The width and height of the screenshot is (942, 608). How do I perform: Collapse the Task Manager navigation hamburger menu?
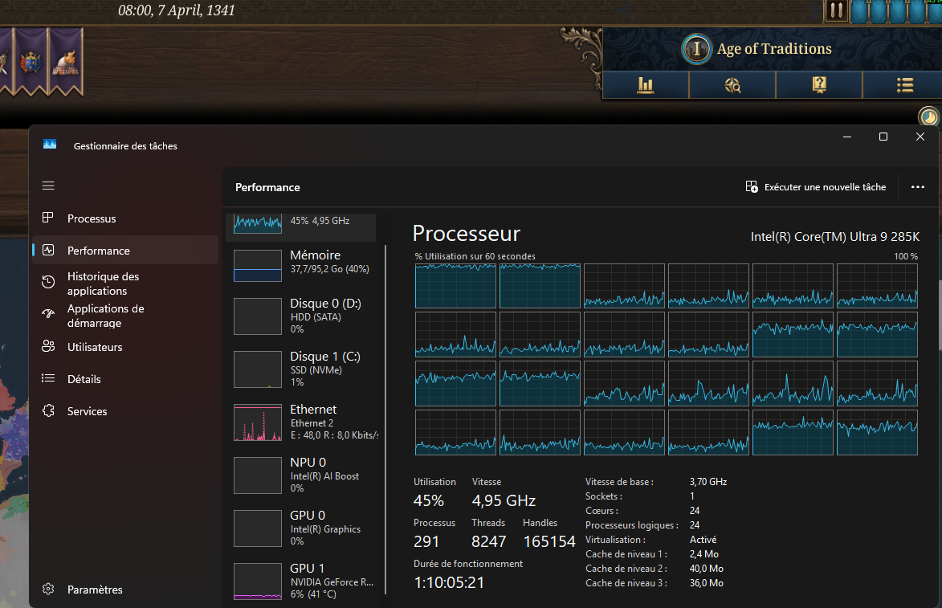click(x=48, y=186)
